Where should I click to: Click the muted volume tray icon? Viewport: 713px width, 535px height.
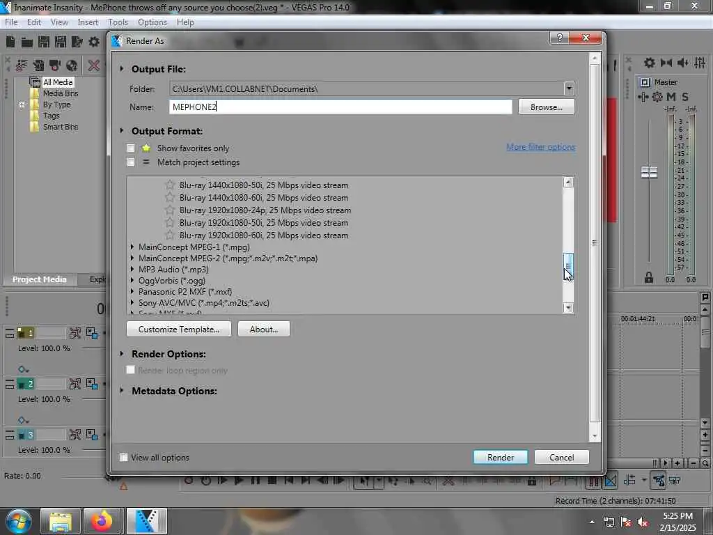643,522
